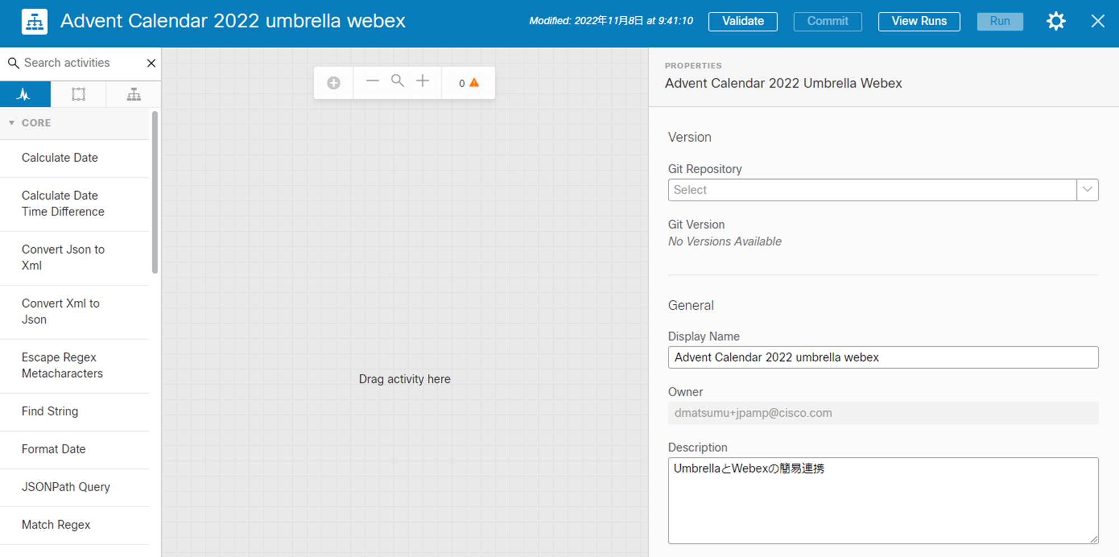
Task: Select Escape Regex Metacharacters activity
Action: [x=74, y=366]
